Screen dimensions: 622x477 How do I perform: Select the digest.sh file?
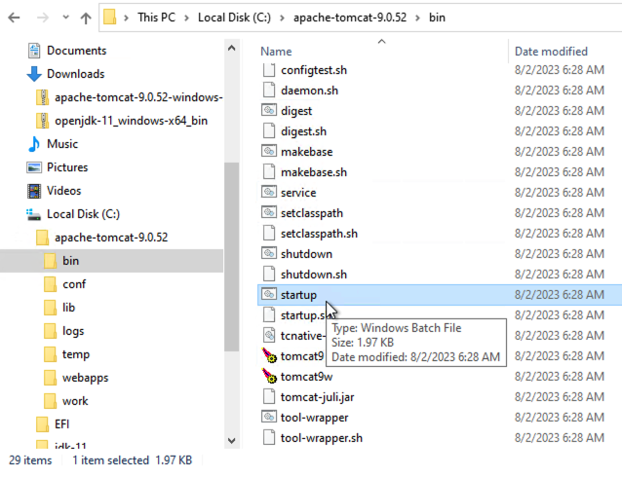(304, 131)
